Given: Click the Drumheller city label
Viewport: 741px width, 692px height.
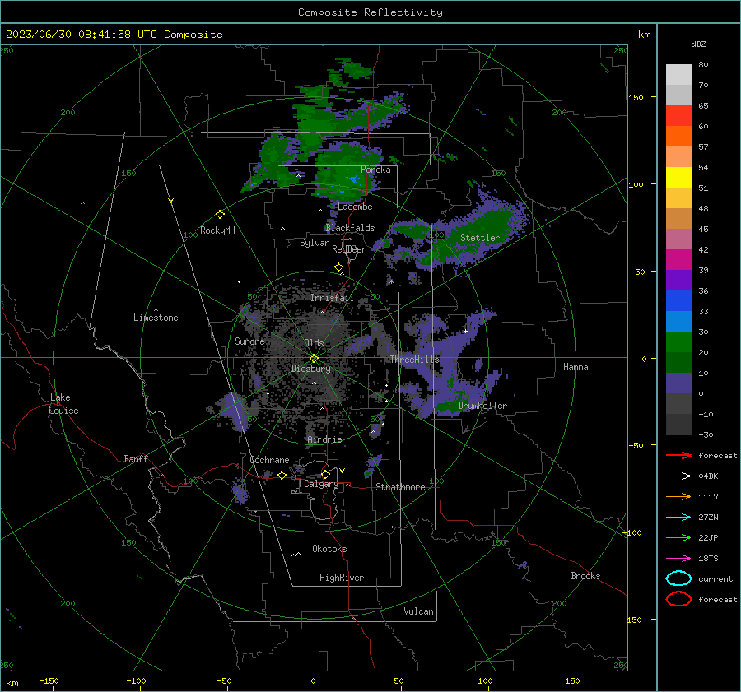Looking at the screenshot, I should 482,406.
